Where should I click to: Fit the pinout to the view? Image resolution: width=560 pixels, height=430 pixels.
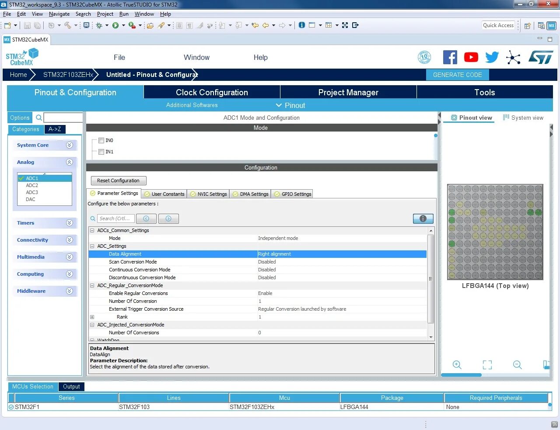(x=487, y=365)
